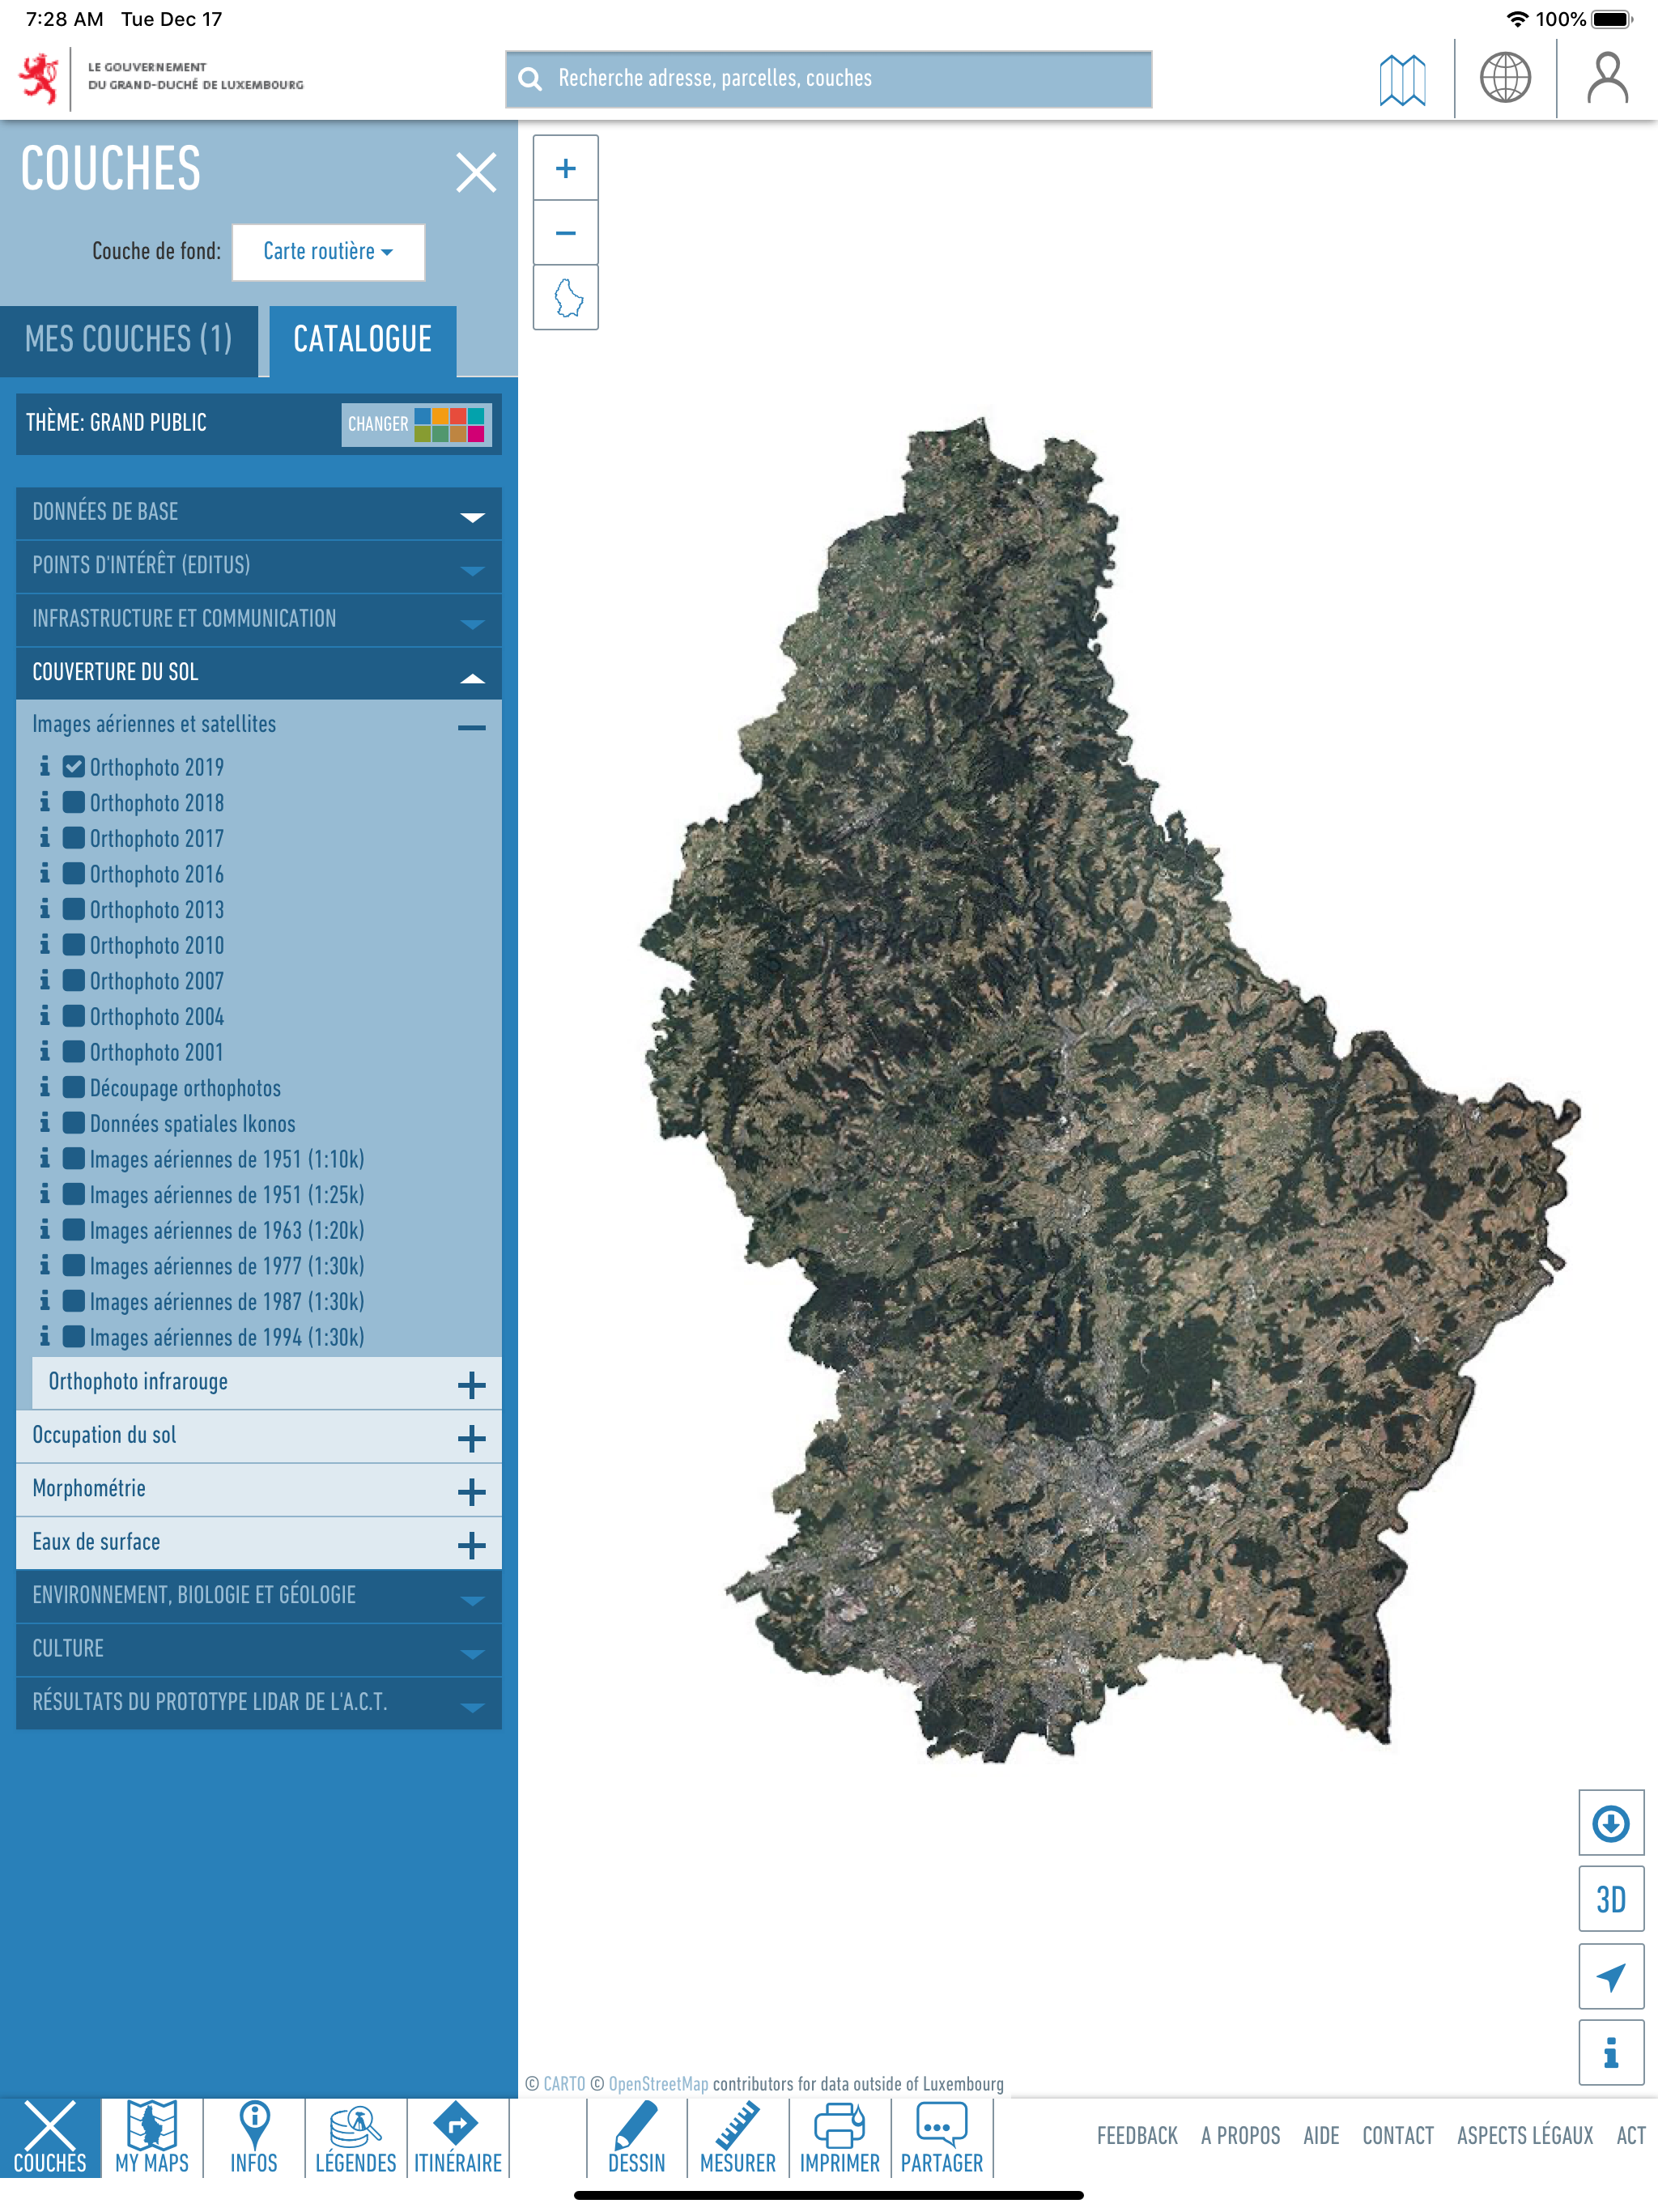1658x2212 pixels.
Task: Click the zoom in plus button
Action: pos(565,168)
